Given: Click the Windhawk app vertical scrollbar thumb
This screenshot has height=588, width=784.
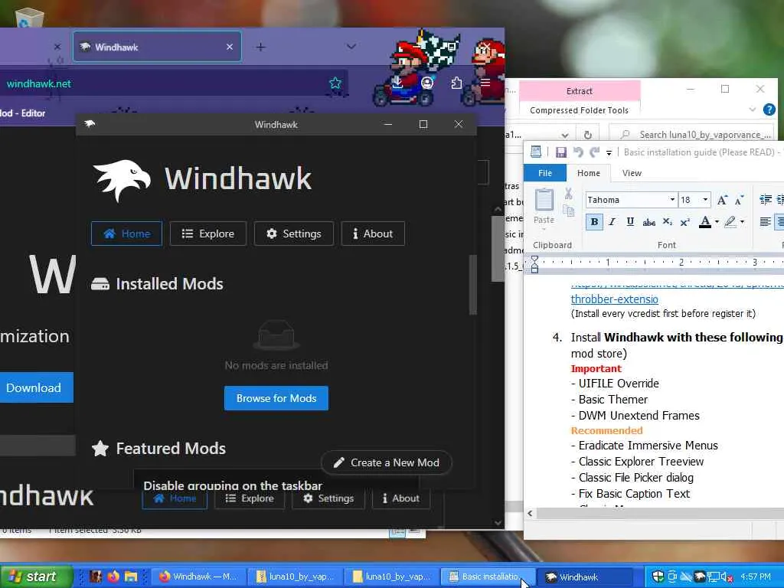Looking at the screenshot, I should 473,285.
